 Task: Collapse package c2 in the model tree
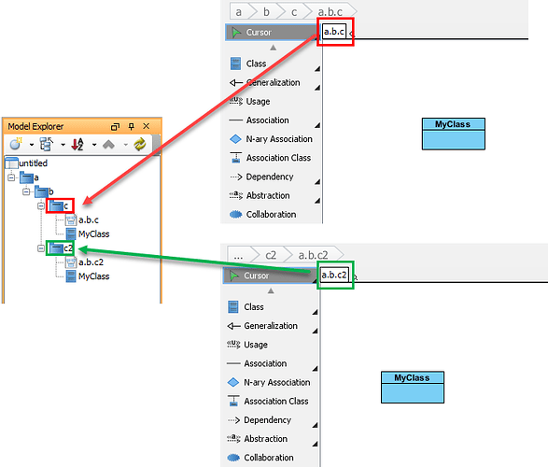(41, 248)
